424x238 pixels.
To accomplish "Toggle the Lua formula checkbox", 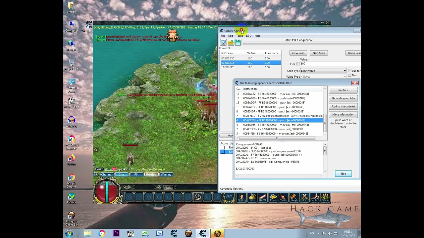I will pyautogui.click(x=350, y=71).
